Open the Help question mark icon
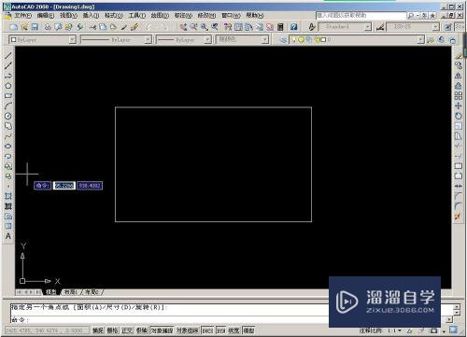Viewport: 467px width, 337px height. 294,27
